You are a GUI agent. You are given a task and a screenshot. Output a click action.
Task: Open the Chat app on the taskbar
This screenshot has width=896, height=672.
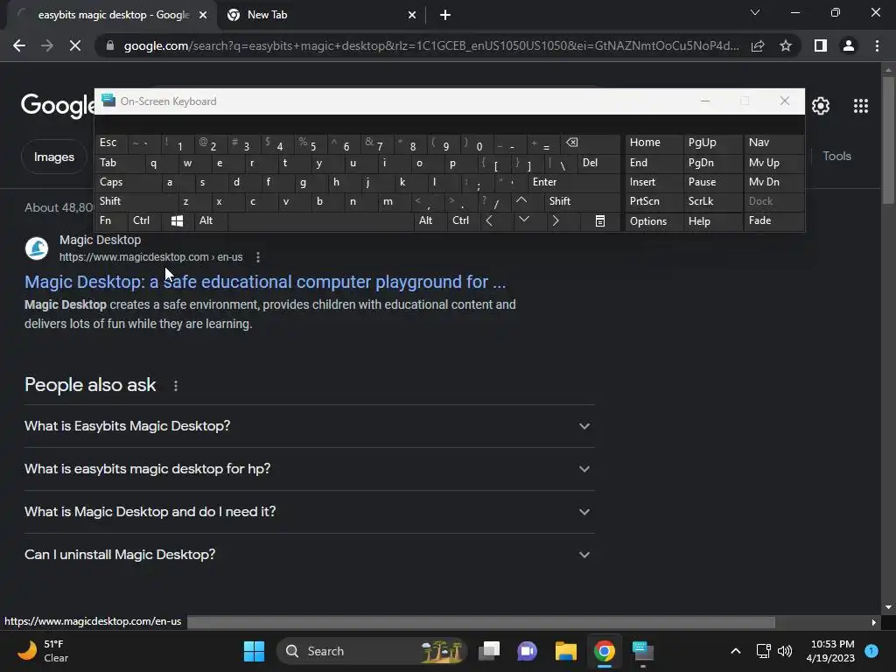pos(527,651)
